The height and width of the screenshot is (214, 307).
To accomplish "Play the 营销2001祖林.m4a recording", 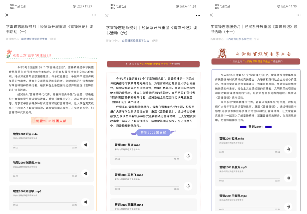I will point(288,149).
